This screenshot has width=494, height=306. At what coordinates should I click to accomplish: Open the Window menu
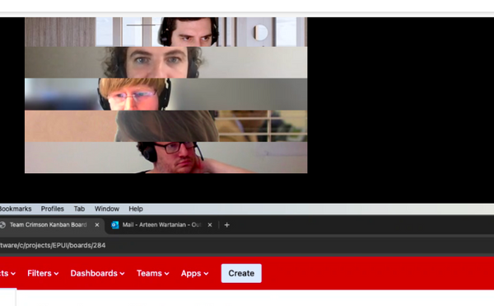pos(107,209)
